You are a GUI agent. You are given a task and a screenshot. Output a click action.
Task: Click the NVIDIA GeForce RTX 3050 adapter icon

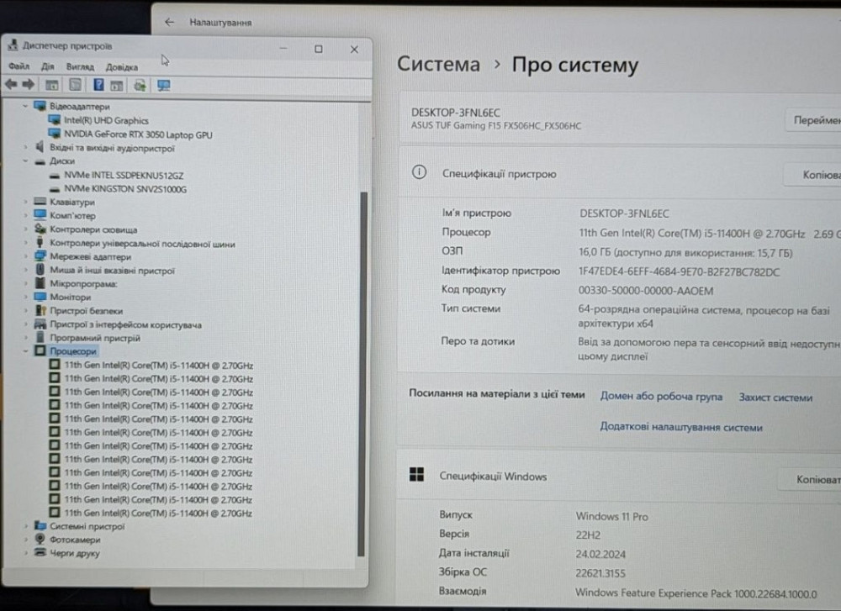pyautogui.click(x=56, y=134)
